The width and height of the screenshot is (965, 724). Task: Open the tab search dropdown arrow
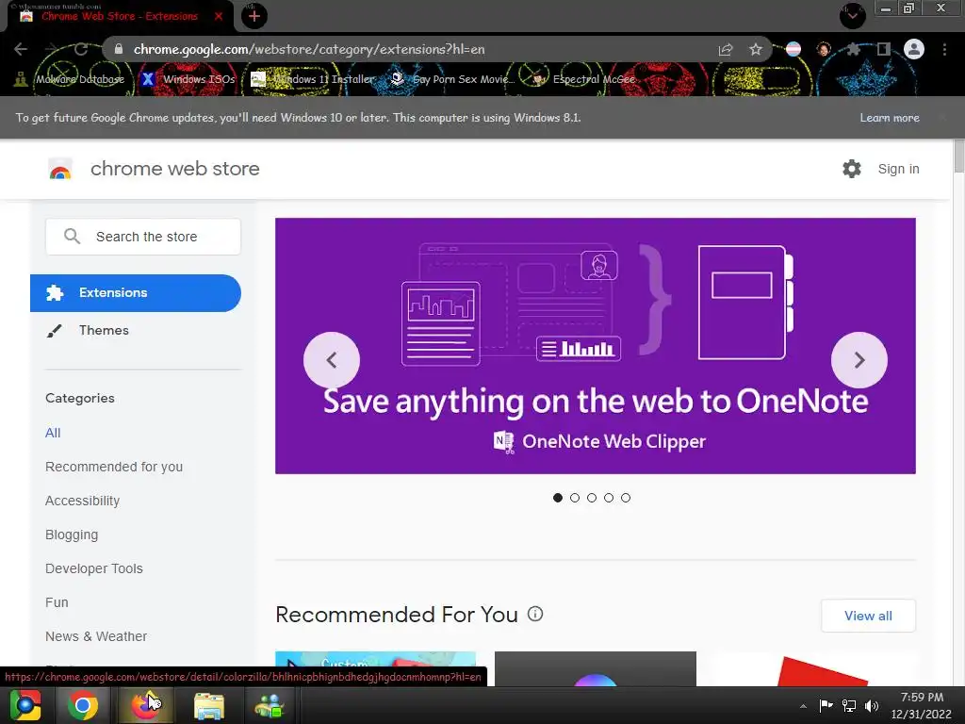point(852,16)
